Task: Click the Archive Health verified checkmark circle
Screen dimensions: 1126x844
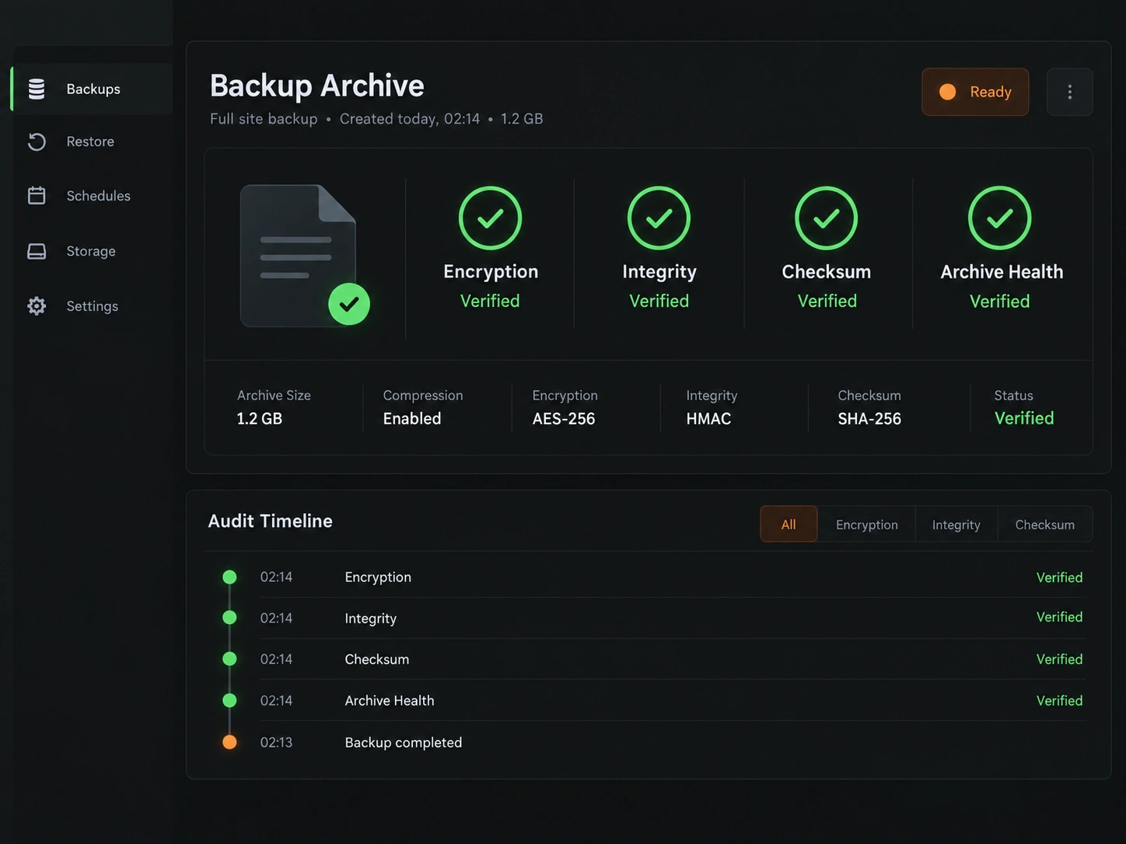Action: (x=999, y=218)
